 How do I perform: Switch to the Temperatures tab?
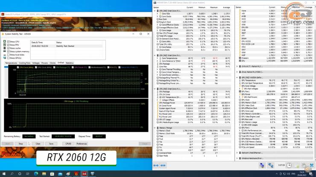(11, 63)
